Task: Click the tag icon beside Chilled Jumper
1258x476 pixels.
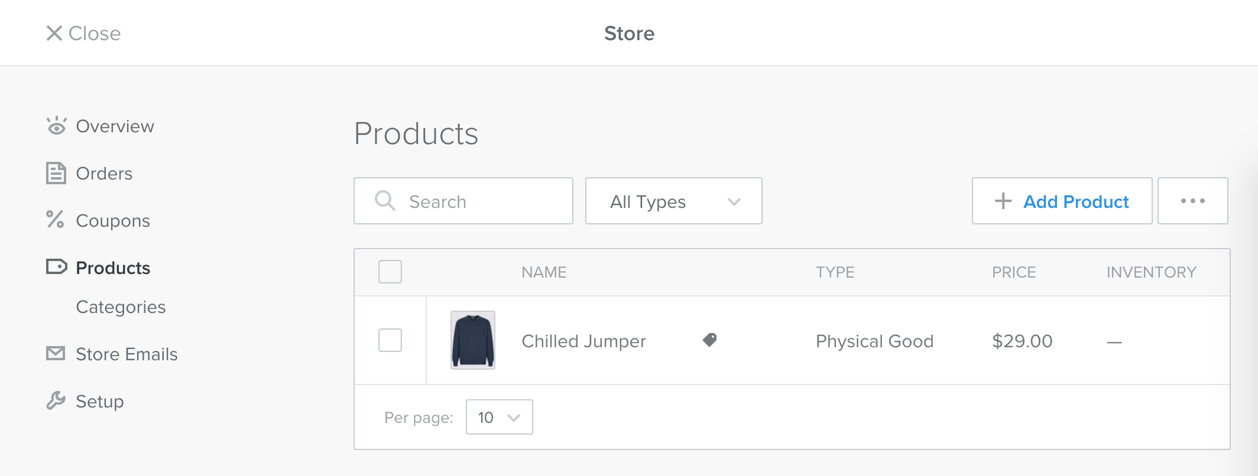Action: [709, 340]
